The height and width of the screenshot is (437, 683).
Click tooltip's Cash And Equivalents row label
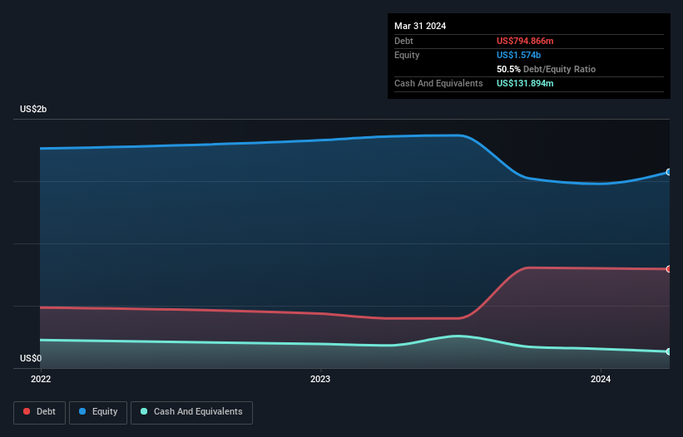(438, 83)
